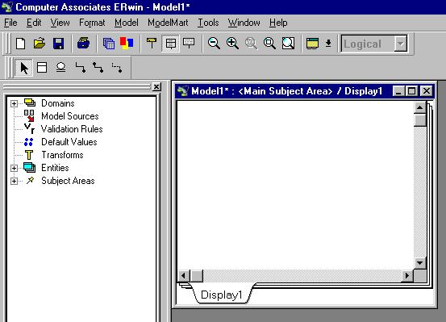Click the download arrow toolbar icon
This screenshot has height=322, width=446.
[x=328, y=44]
